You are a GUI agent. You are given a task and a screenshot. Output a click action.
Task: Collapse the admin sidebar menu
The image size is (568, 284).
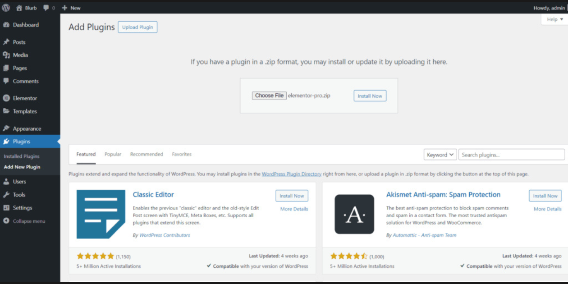(24, 221)
